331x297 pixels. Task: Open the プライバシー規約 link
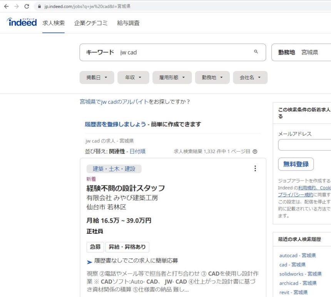click(296, 195)
